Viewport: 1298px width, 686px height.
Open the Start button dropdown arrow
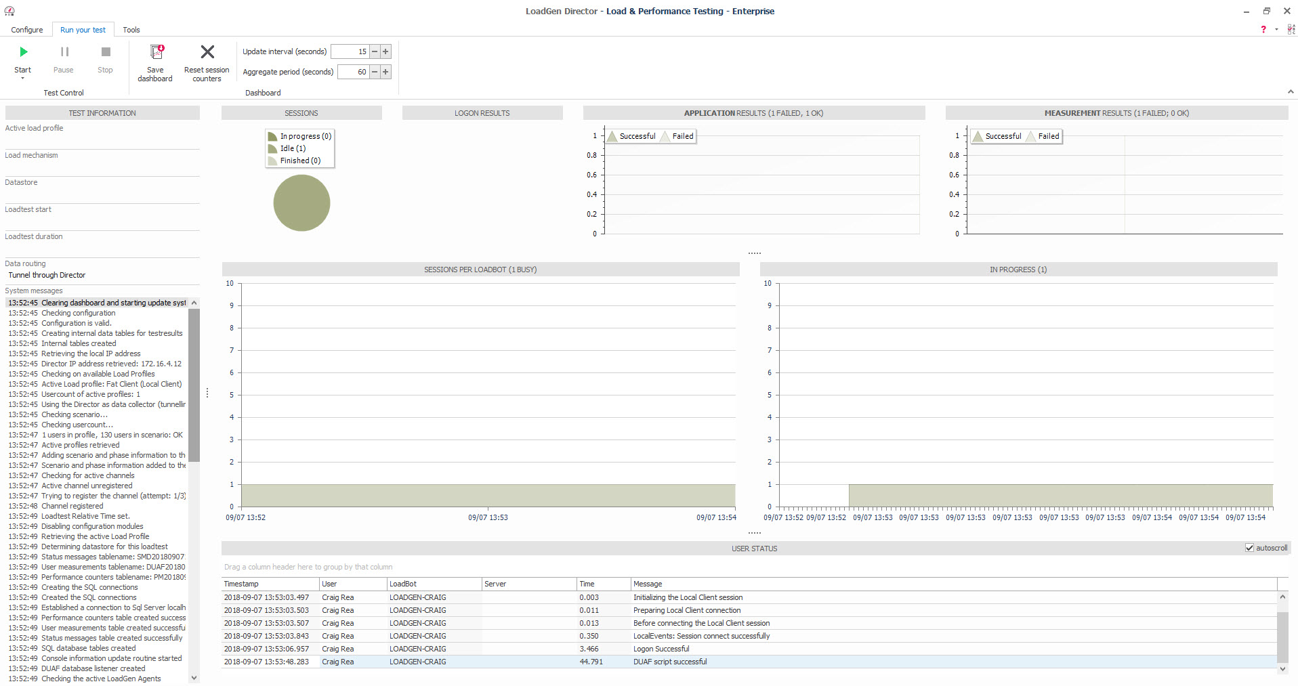pos(23,79)
